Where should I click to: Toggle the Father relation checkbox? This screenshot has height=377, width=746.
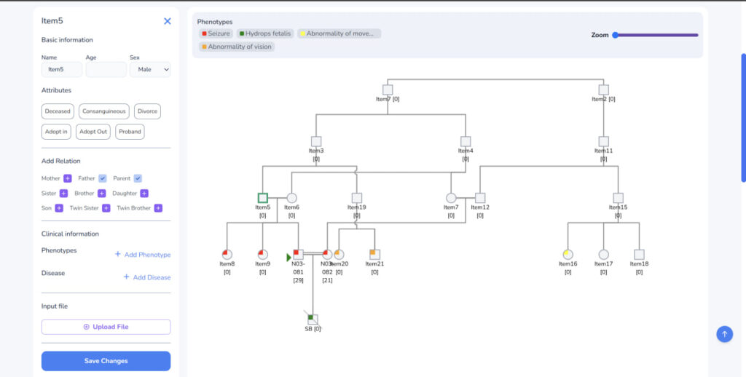[103, 178]
